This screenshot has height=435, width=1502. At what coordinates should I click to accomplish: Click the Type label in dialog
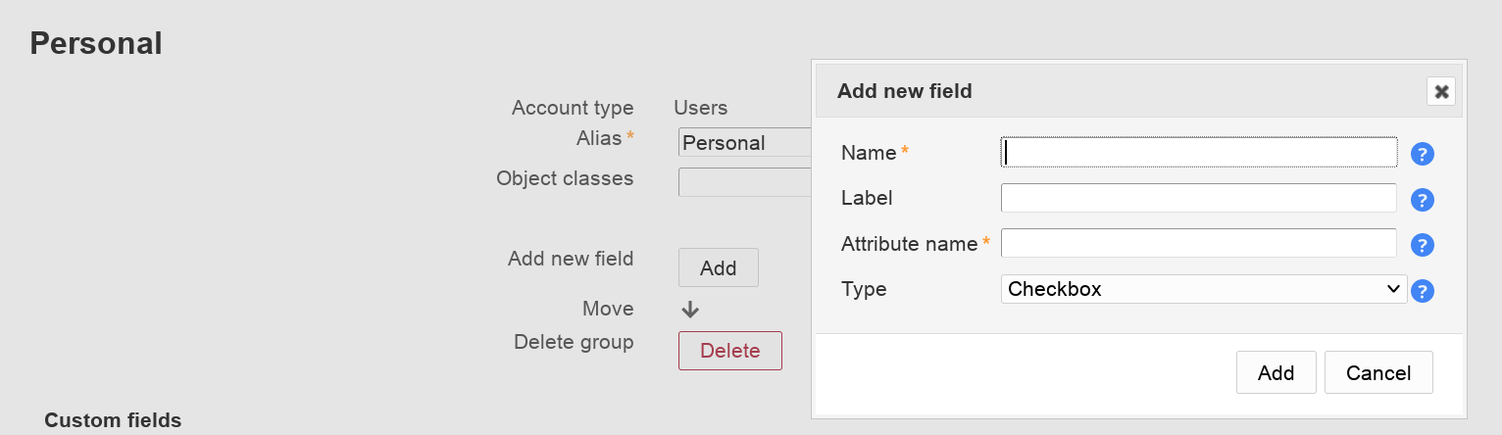[x=864, y=289]
